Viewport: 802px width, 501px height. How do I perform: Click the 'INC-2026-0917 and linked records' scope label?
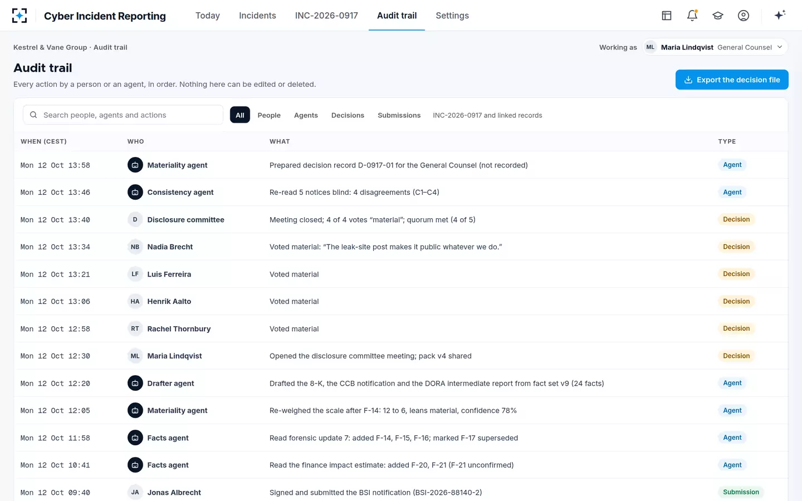[487, 115]
